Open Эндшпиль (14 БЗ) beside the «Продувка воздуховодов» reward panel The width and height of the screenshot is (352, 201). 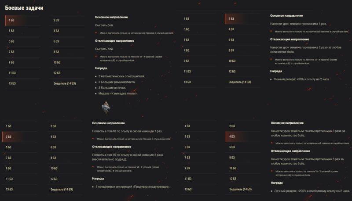(62, 190)
